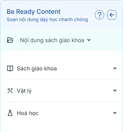The image size is (123, 132).
Task: Expand the Sách giáo khoa chevron
Action: [115, 68]
